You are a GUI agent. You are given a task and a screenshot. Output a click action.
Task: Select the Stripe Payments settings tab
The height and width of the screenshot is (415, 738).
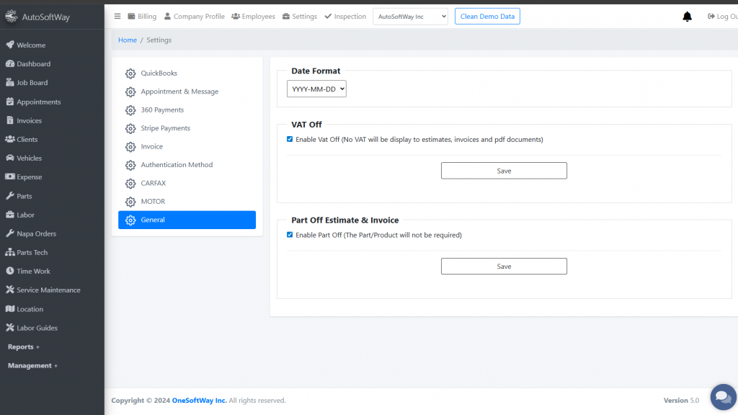point(165,128)
